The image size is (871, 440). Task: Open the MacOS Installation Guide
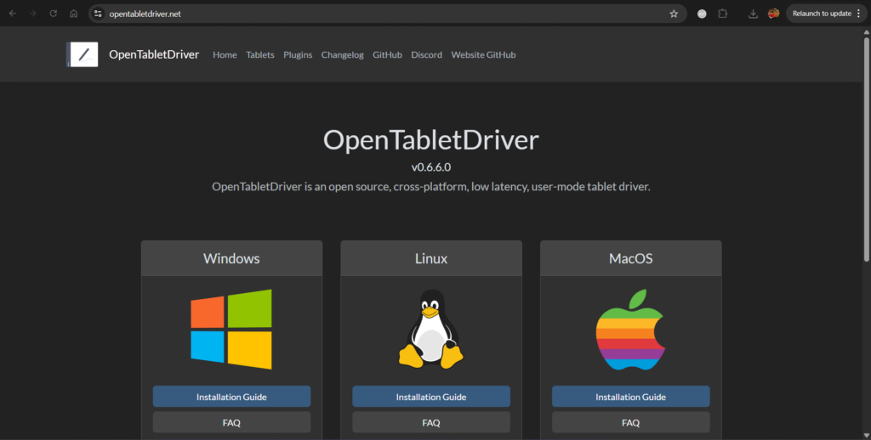(630, 397)
